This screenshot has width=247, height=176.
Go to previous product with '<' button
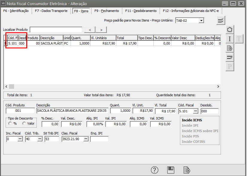coord(90,30)
